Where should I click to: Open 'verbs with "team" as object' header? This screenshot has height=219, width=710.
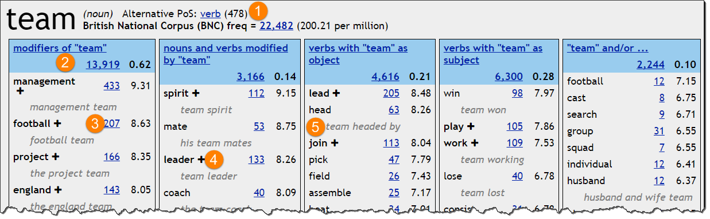358,54
